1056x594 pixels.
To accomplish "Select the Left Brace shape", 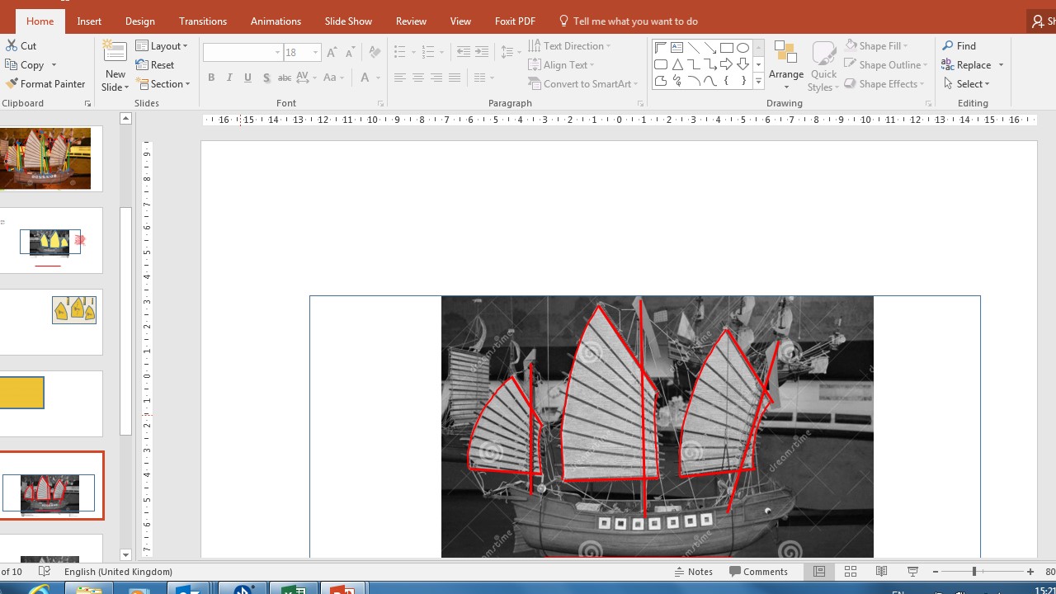I will [x=726, y=81].
